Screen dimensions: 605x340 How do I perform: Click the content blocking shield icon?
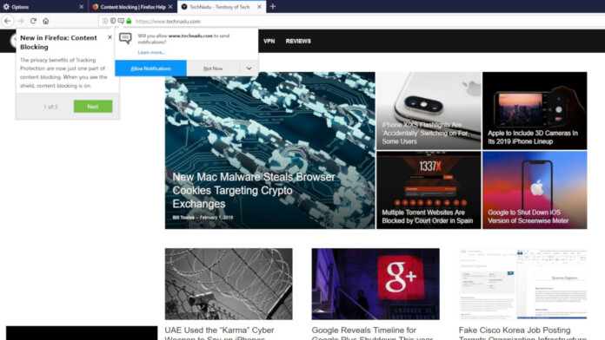tap(113, 21)
